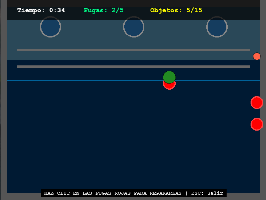This screenshot has width=266, height=200.
Task: Repair the red leak behind the green circle
Action: point(169,87)
